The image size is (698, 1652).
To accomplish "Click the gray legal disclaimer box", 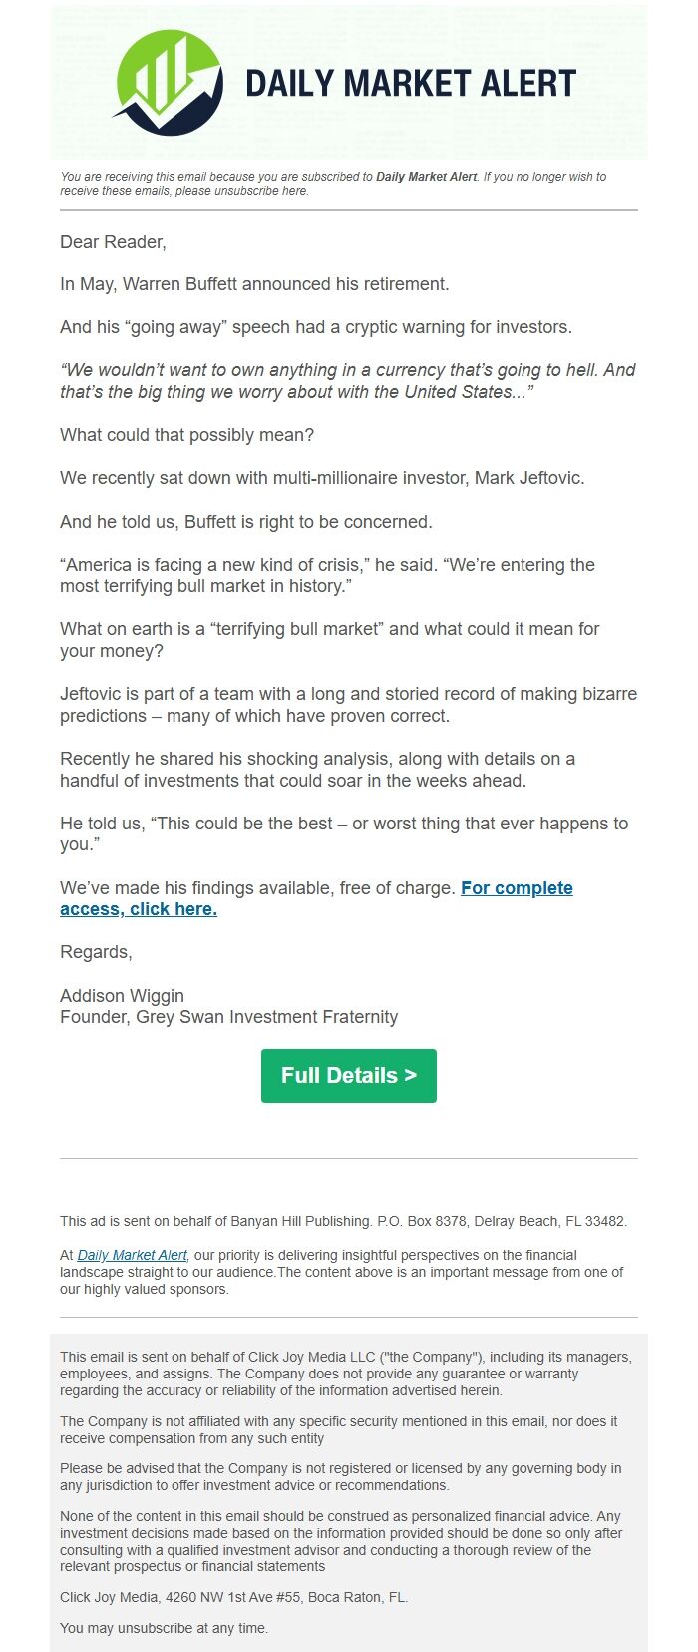I will pyautogui.click(x=348, y=1487).
